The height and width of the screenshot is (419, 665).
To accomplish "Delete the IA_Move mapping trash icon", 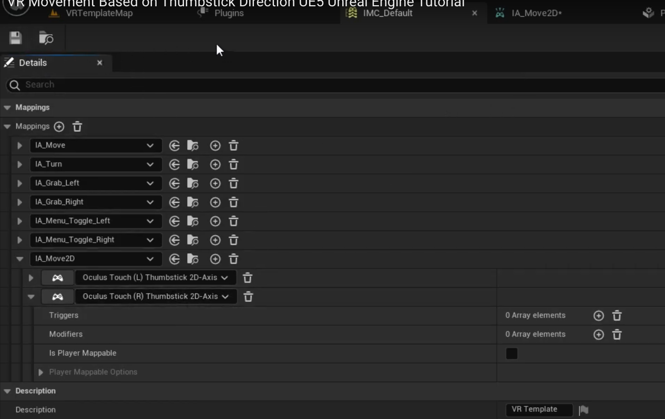I will coord(233,145).
